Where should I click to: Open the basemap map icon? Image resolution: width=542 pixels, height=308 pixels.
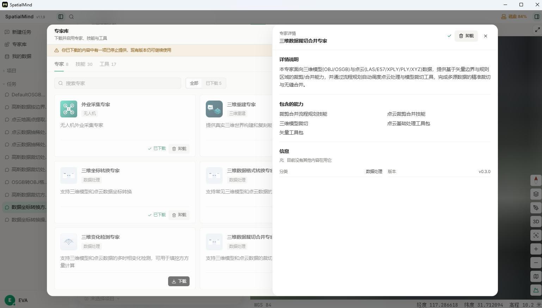(536, 276)
